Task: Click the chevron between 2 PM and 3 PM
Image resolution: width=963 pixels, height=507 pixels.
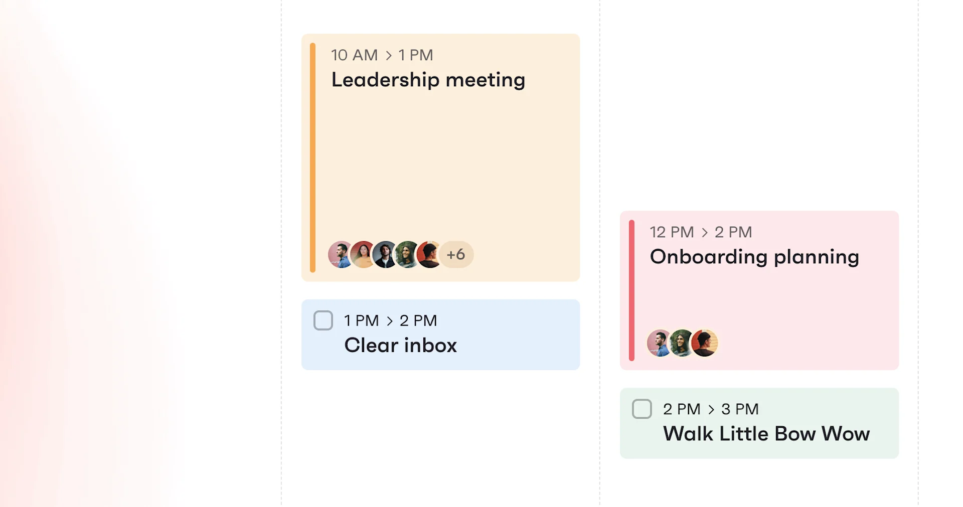Action: (711, 409)
